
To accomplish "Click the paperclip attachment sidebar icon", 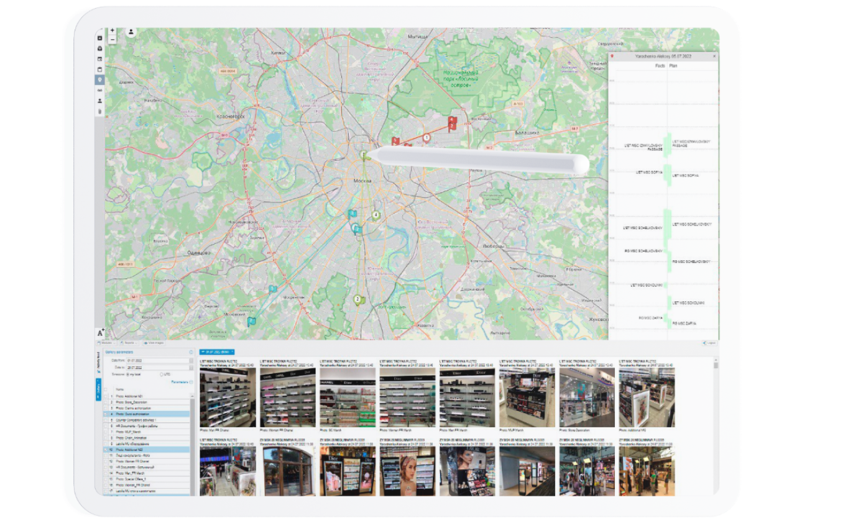I will [99, 111].
